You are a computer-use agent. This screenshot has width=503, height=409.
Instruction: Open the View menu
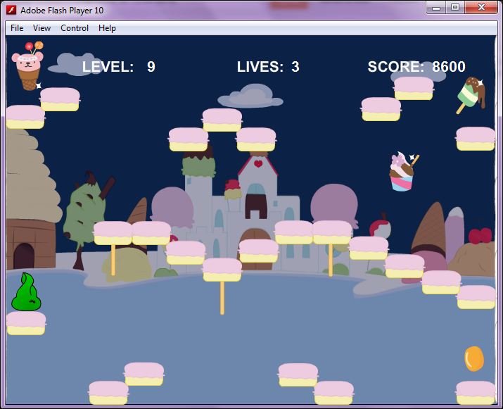(x=42, y=28)
